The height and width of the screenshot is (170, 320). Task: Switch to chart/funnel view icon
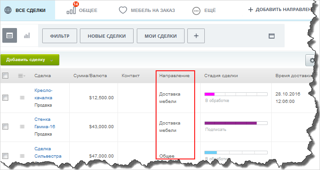click(x=27, y=35)
